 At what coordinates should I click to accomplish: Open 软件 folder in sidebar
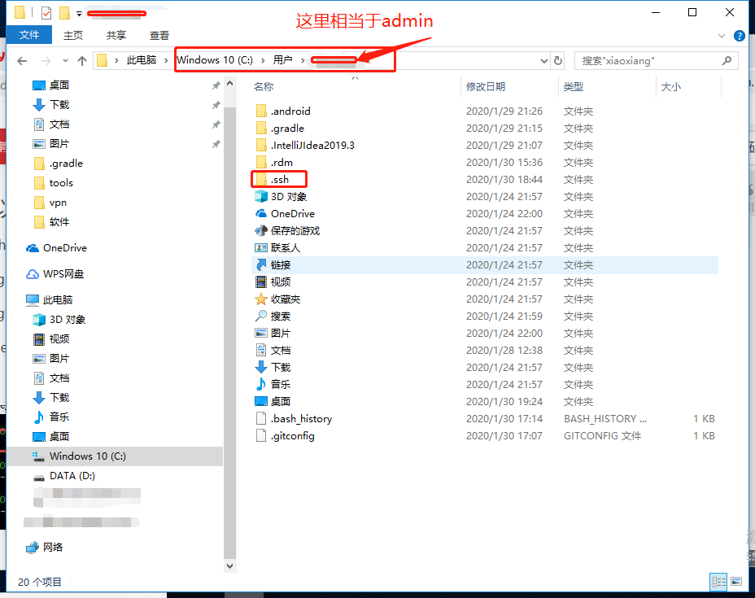coord(59,222)
